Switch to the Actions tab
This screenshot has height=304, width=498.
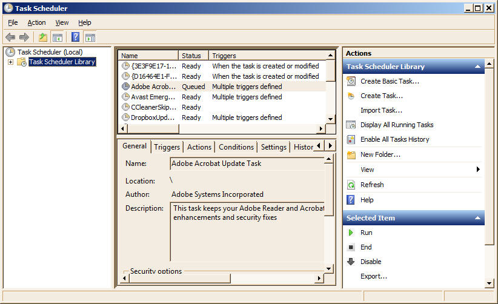pos(199,147)
